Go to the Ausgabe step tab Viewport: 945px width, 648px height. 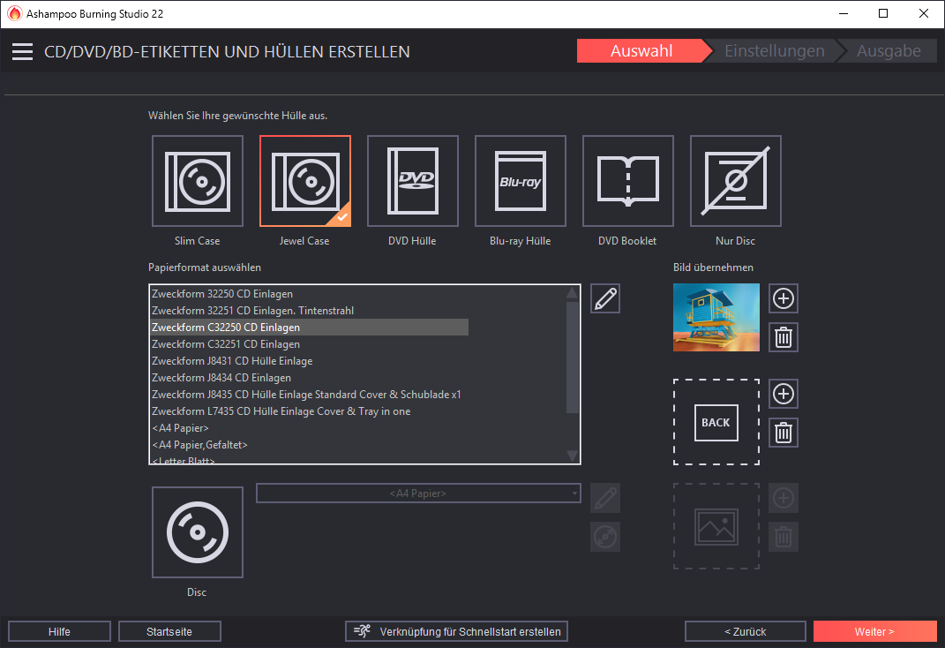click(889, 51)
